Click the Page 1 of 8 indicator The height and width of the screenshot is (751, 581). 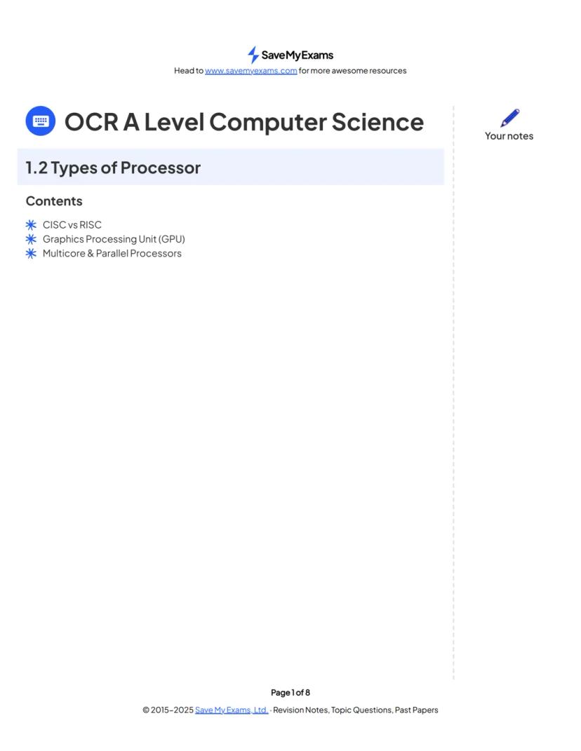(290, 693)
